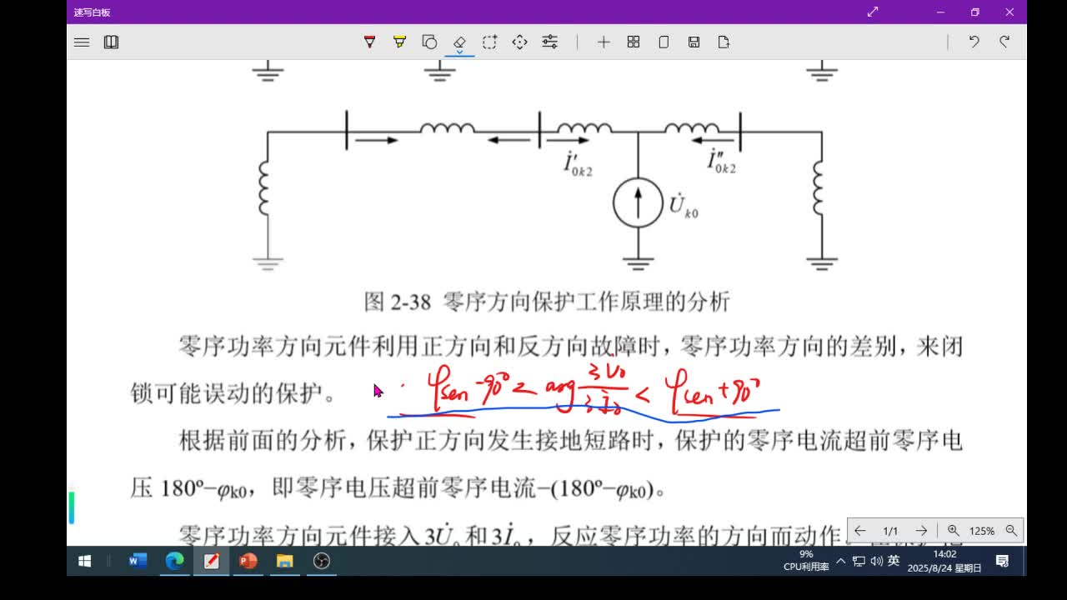The image size is (1067, 600).
Task: Redo the last stroke
Action: click(1004, 42)
